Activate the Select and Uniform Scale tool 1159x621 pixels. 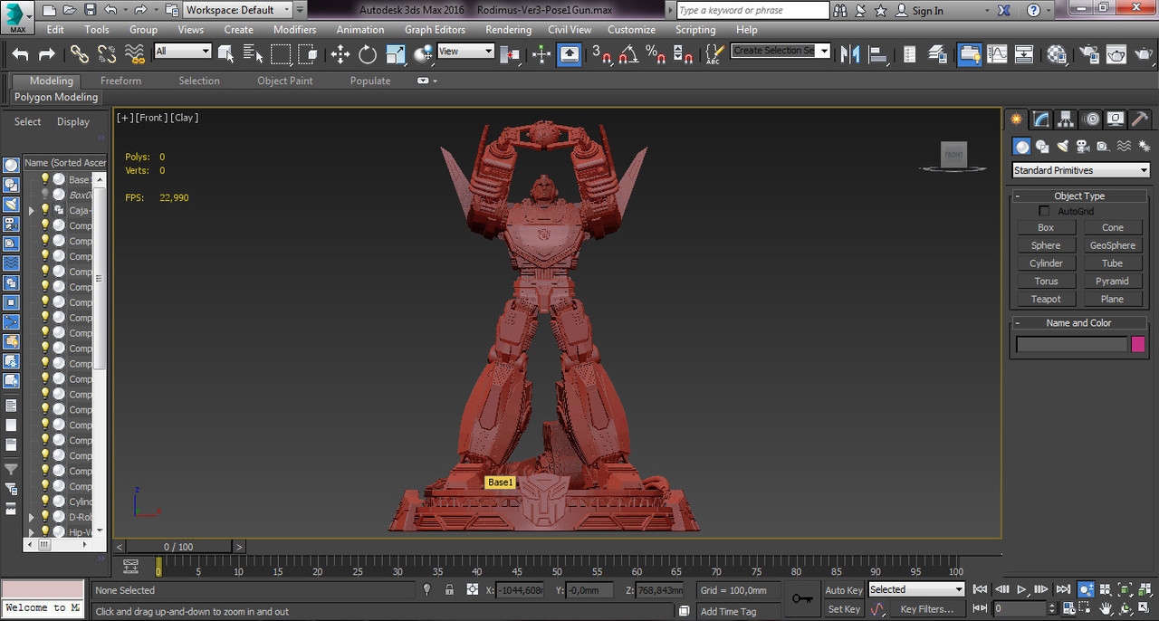[396, 54]
